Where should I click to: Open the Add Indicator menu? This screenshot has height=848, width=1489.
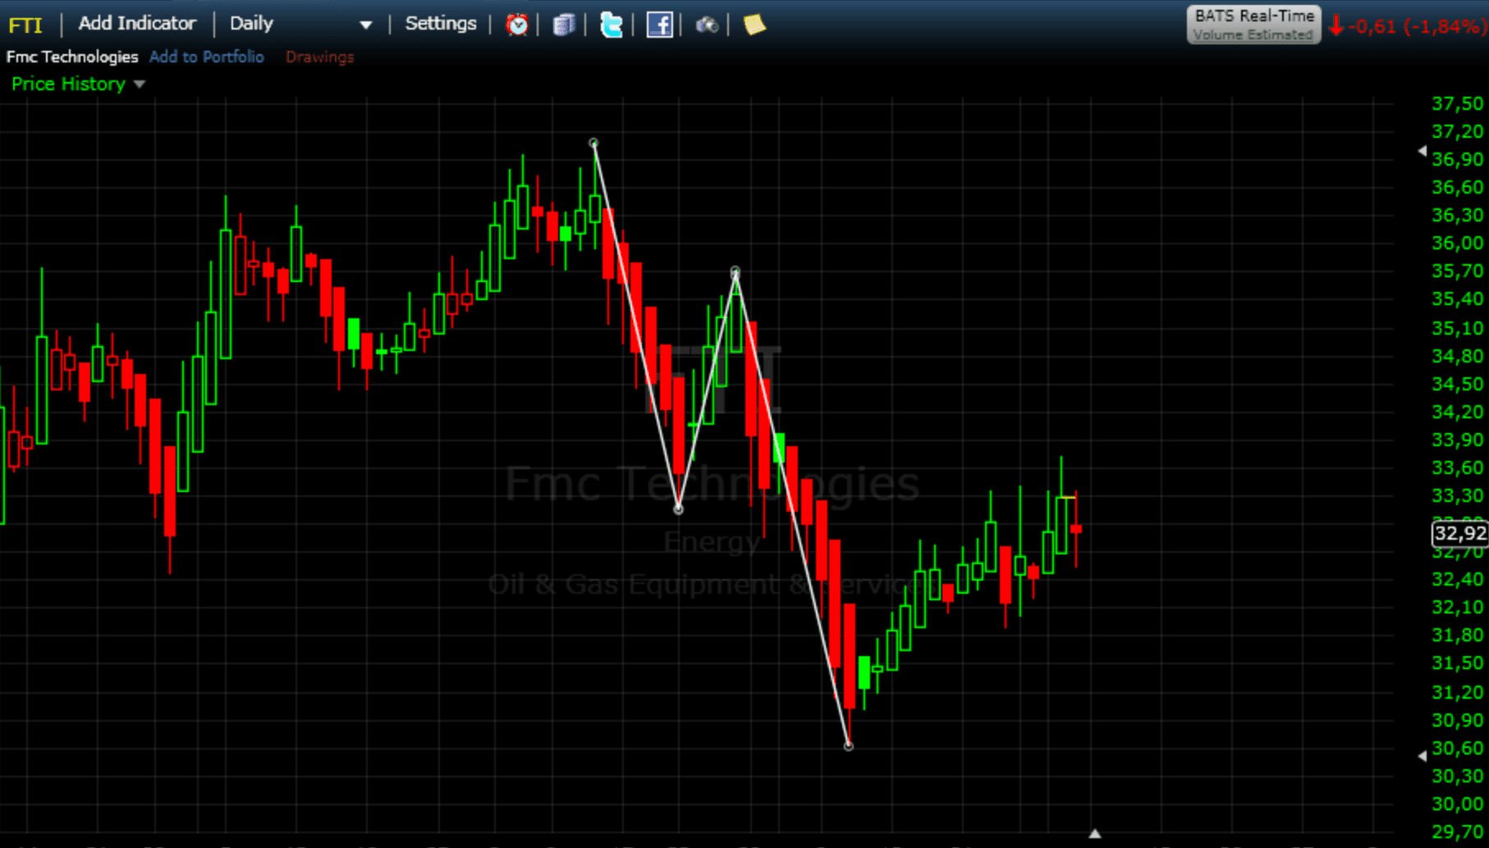[x=137, y=24]
